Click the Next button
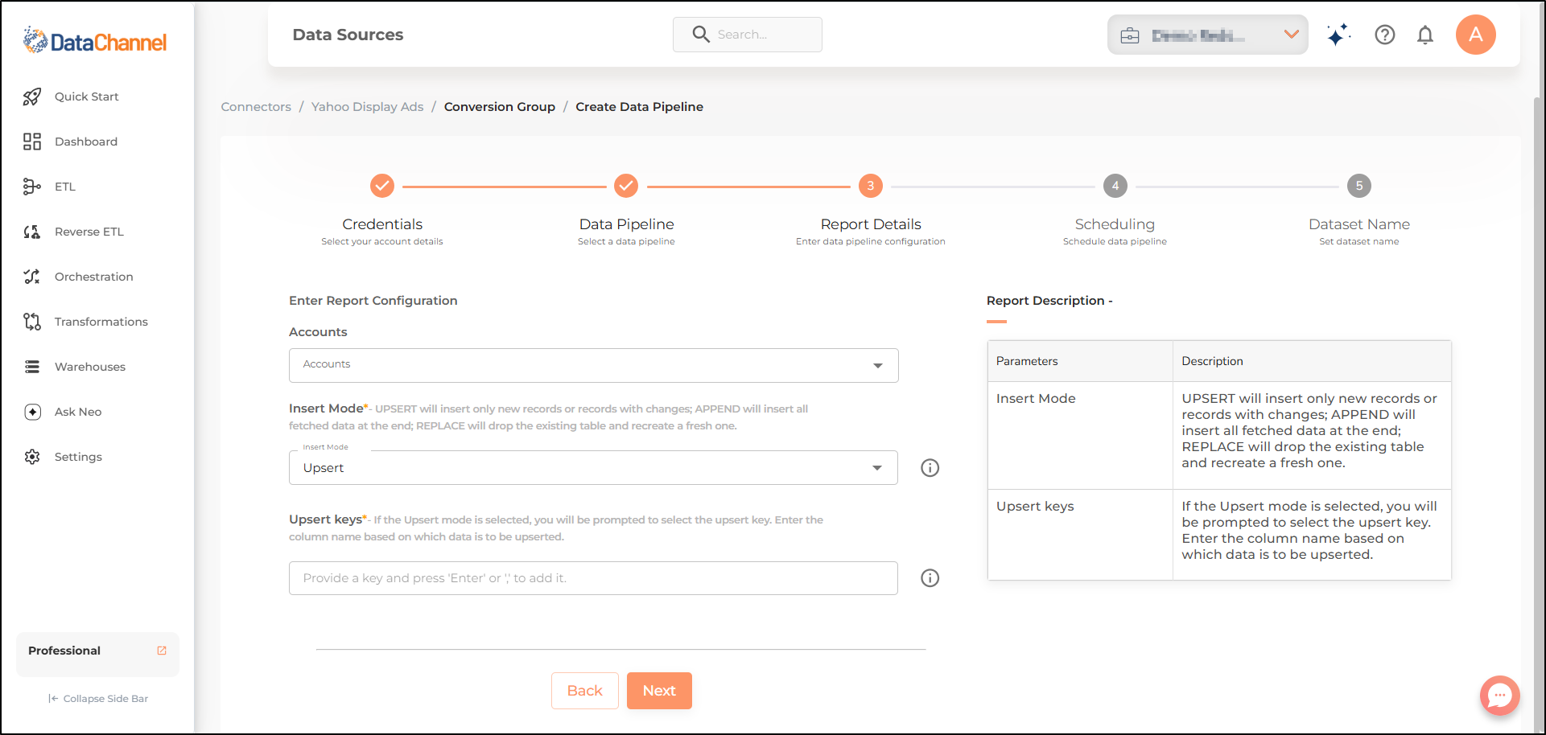Image resolution: width=1546 pixels, height=735 pixels. tap(659, 691)
